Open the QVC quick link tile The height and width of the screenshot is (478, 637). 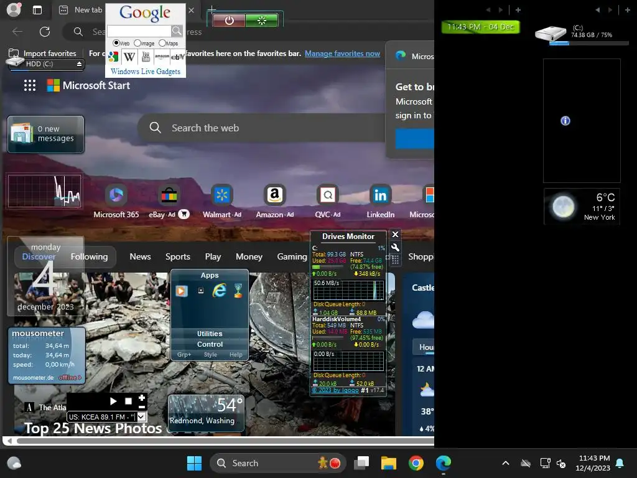[327, 202]
